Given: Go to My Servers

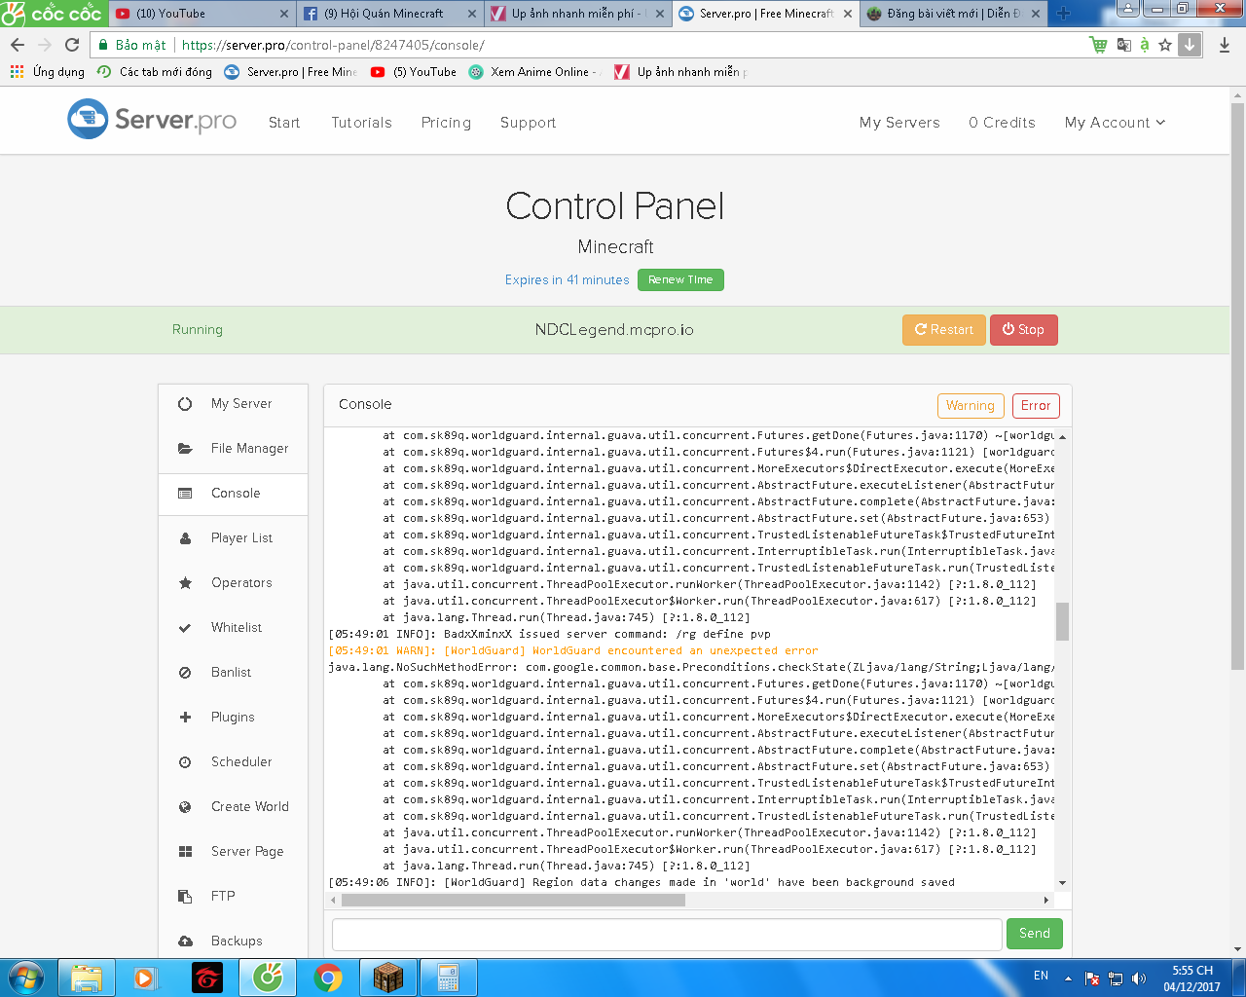Looking at the screenshot, I should [899, 123].
